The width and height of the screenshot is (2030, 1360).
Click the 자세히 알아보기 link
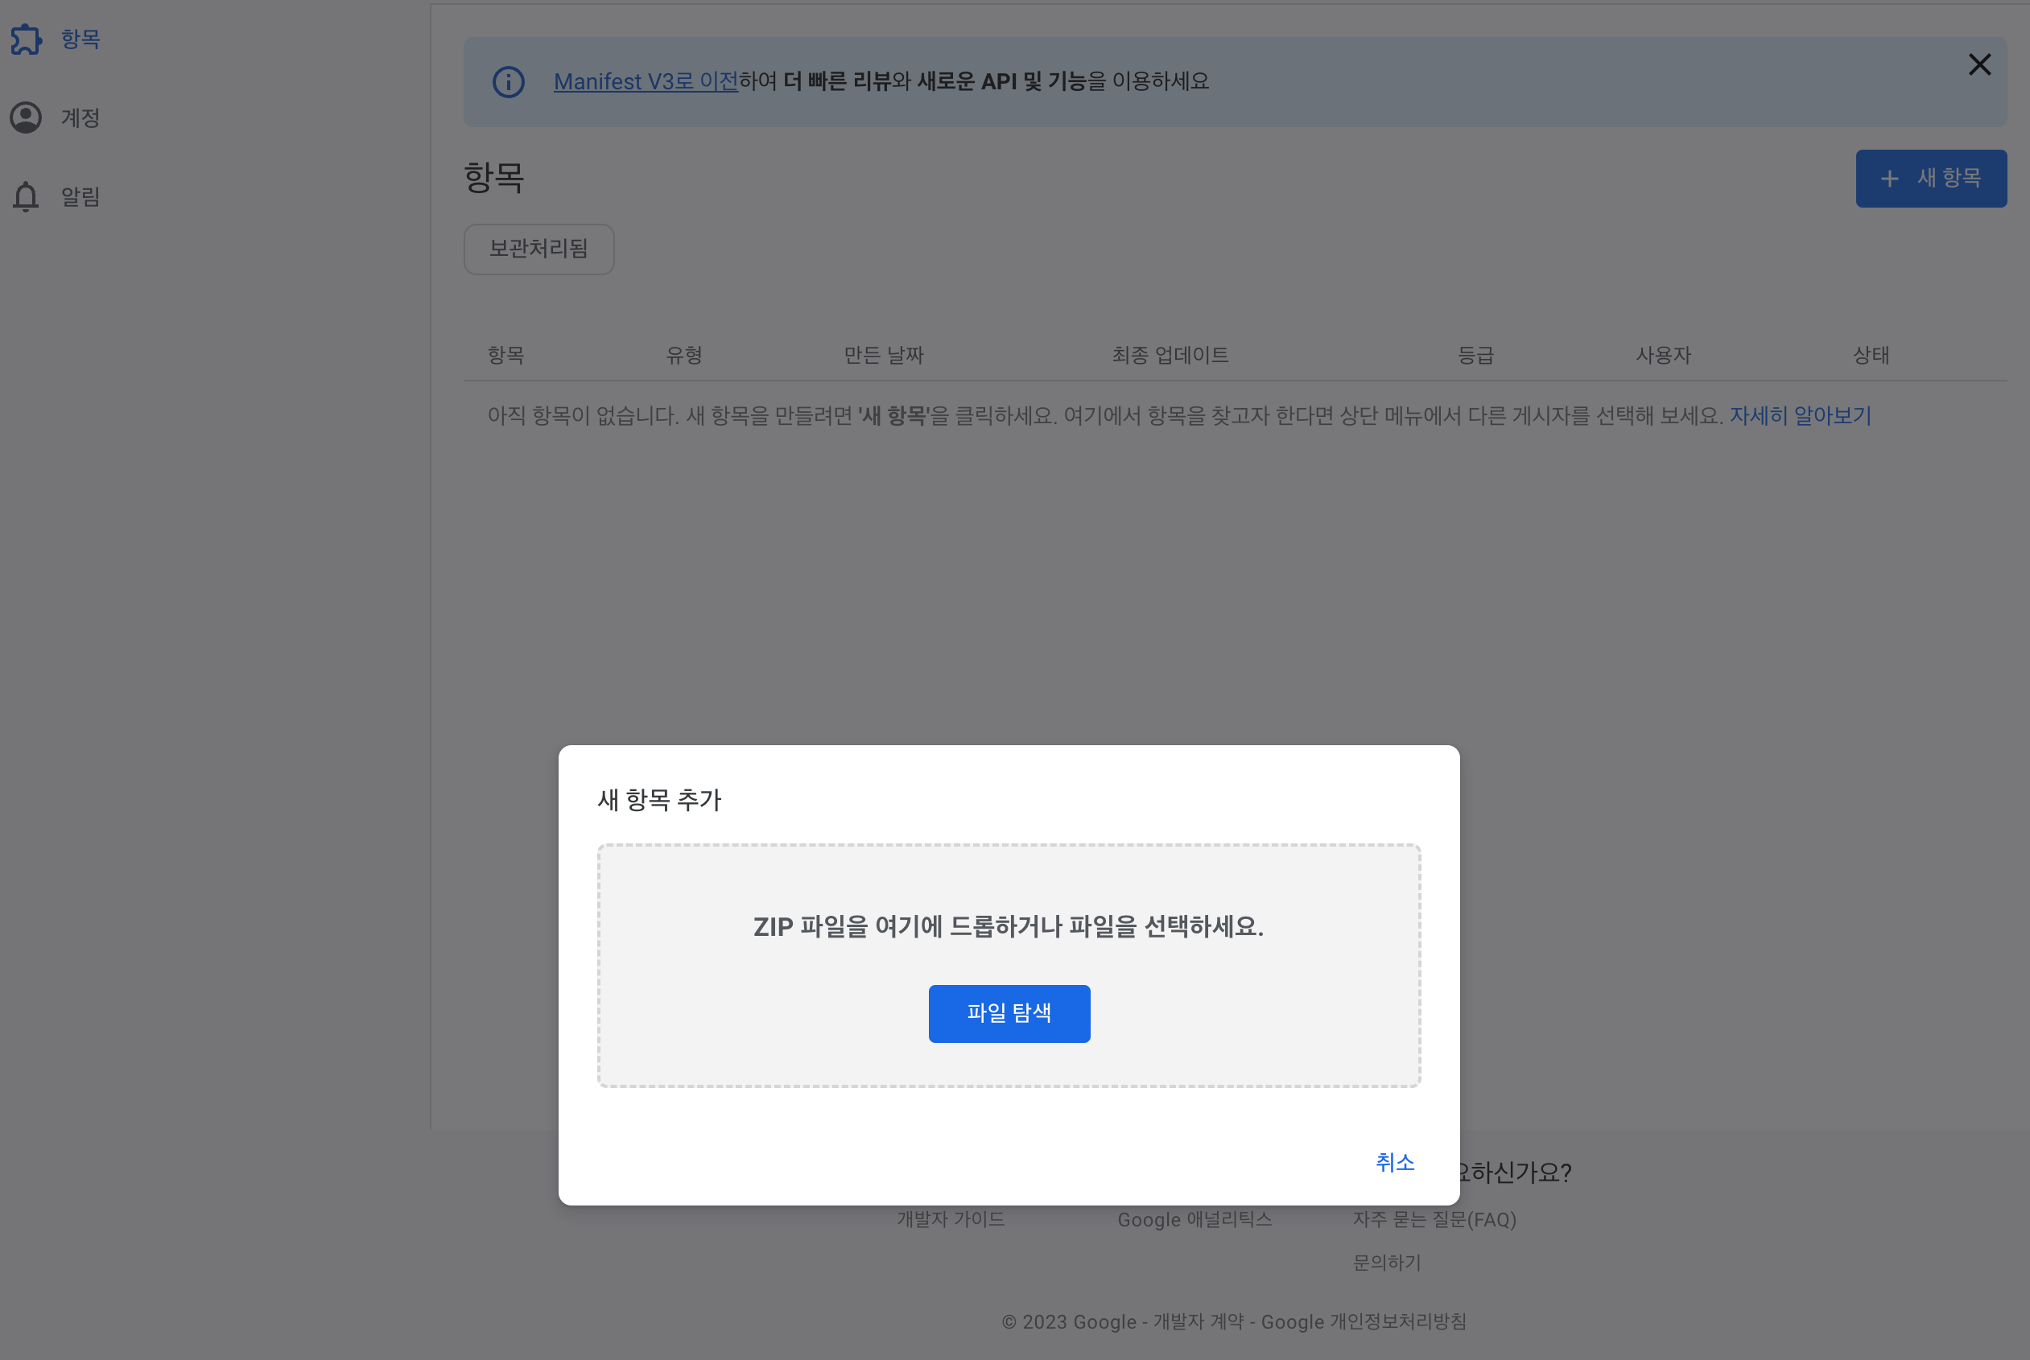(x=1800, y=415)
